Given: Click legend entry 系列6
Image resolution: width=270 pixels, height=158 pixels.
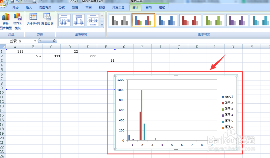Looking at the screenshot, I should [227, 127].
